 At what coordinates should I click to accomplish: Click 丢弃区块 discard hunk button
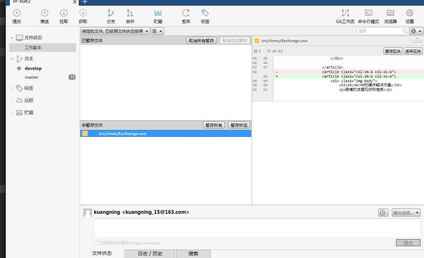(413, 51)
